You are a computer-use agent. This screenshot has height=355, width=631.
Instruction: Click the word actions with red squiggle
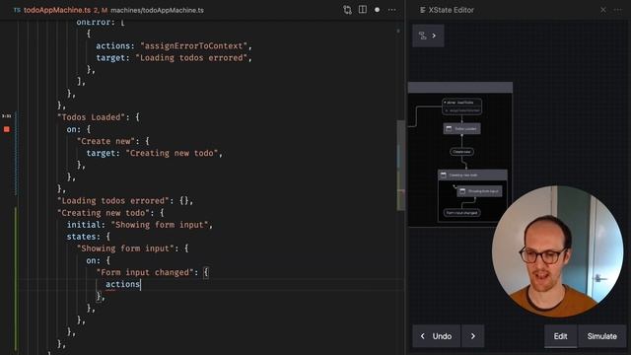coord(122,284)
